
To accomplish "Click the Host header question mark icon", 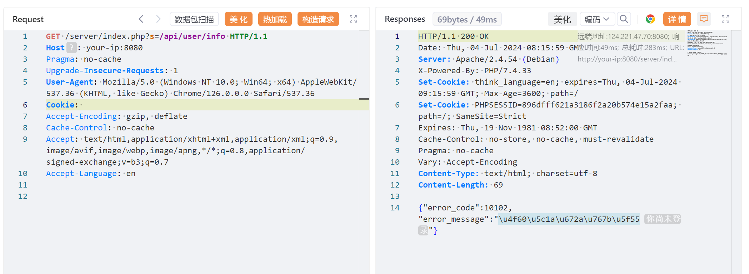I will [71, 48].
